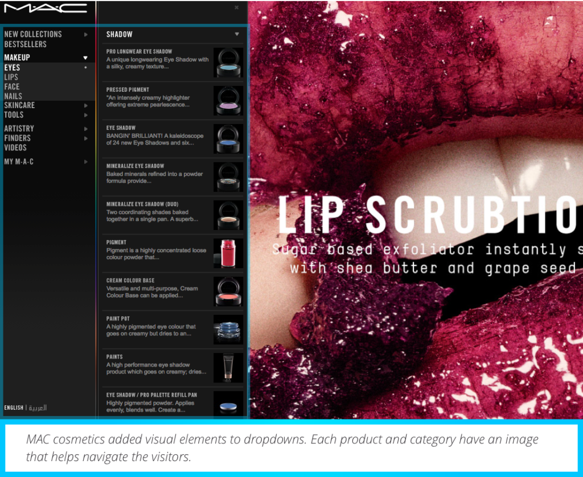Screen dimensions: 583x477
Task: Click the MAC logo
Action: [x=46, y=8]
